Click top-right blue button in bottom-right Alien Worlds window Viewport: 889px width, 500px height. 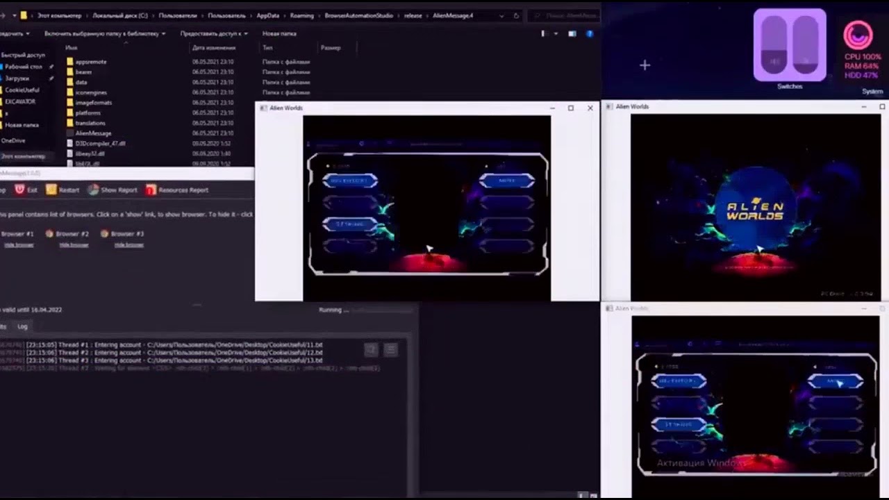point(836,381)
